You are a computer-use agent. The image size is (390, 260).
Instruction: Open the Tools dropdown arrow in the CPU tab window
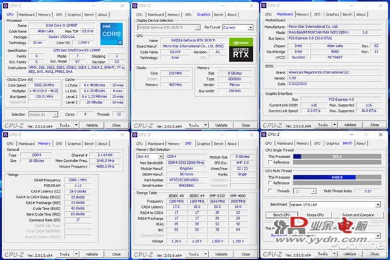tap(76, 125)
